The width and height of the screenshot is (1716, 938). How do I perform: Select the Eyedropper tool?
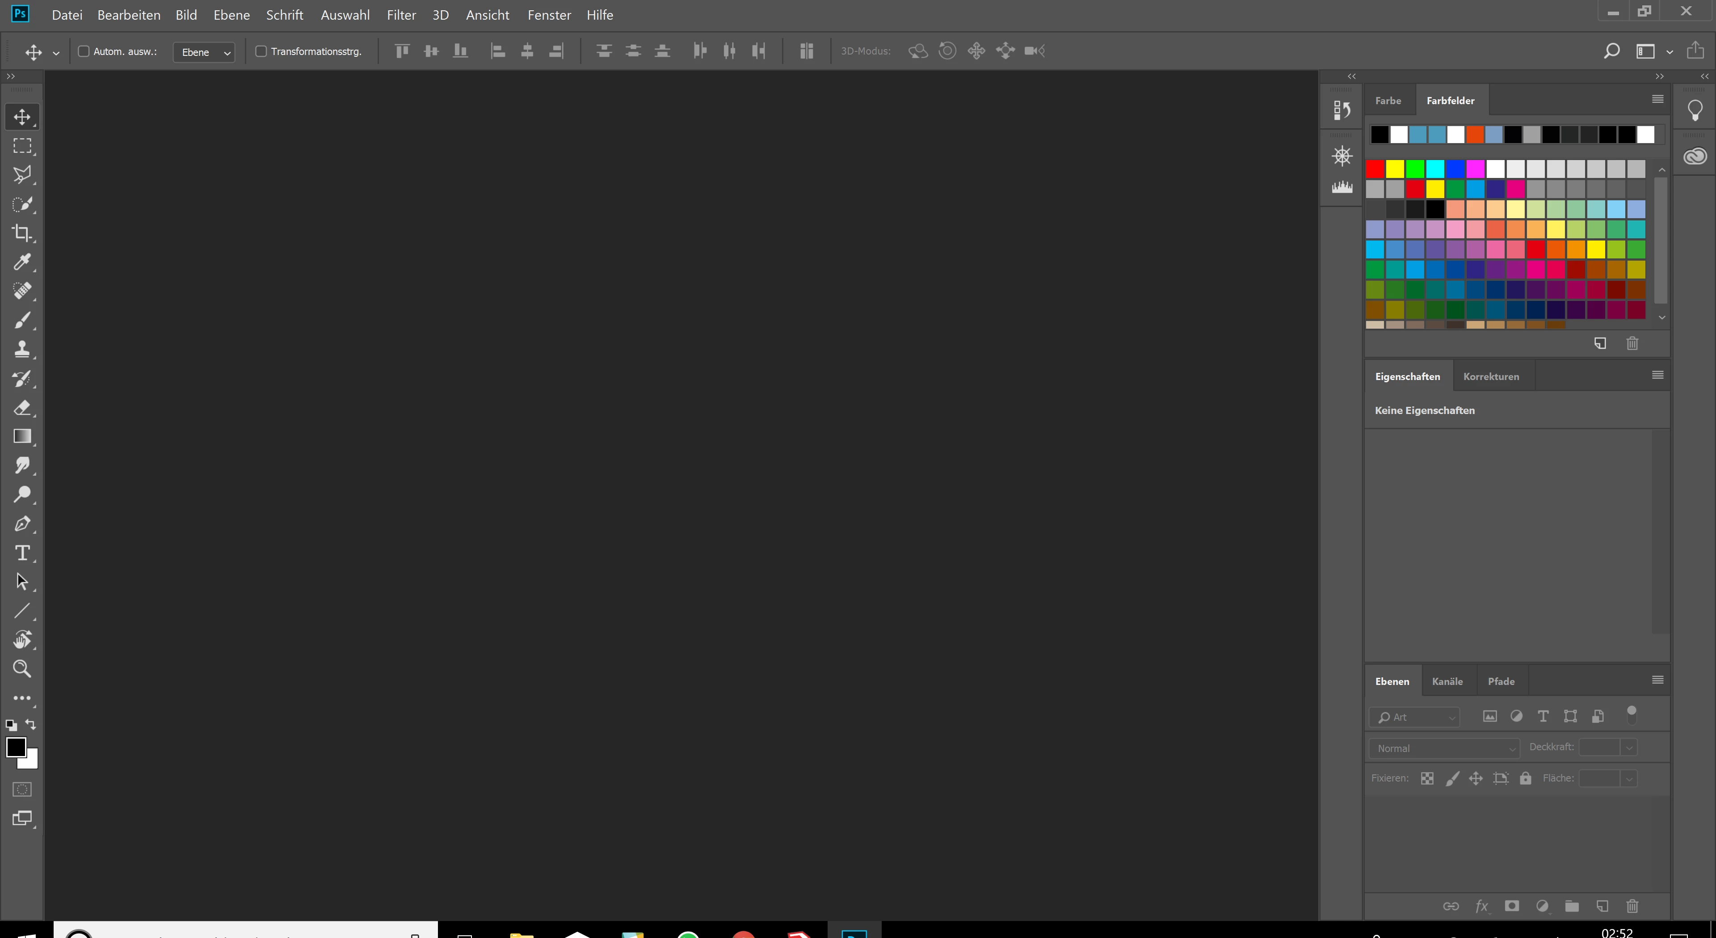22,262
